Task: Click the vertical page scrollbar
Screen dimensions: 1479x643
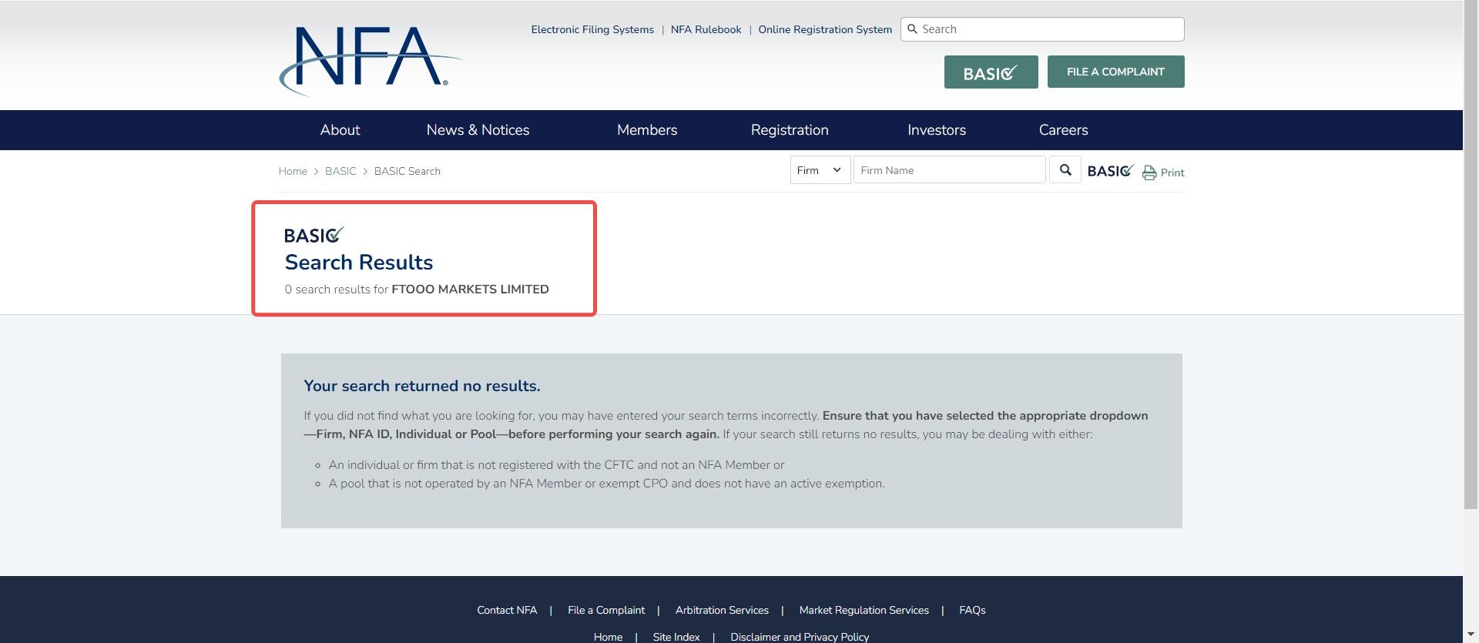Action: (x=1471, y=254)
